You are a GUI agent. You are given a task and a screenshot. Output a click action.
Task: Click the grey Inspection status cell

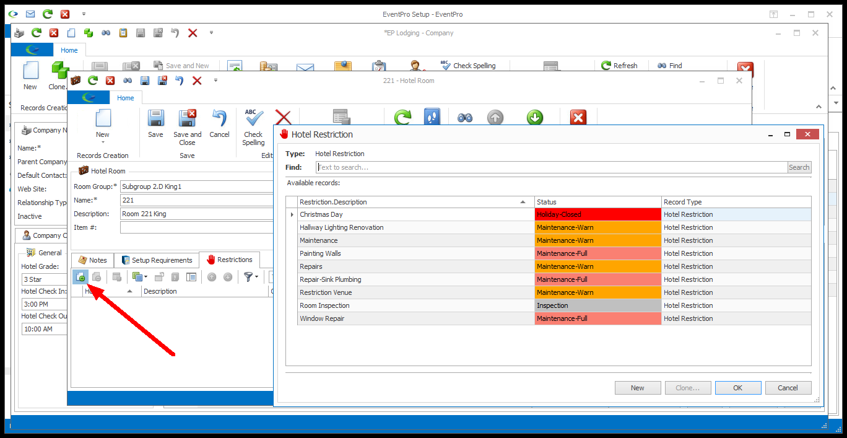[598, 305]
